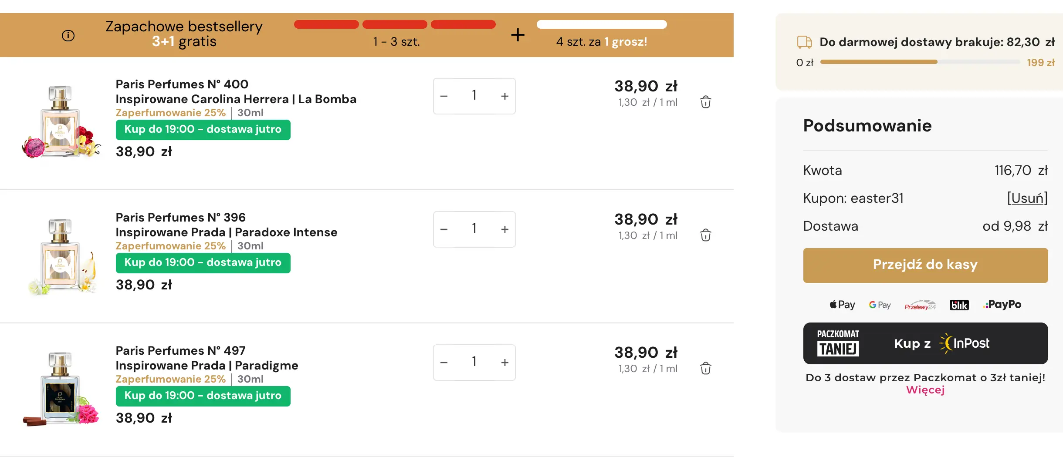This screenshot has height=457, width=1063.
Task: Remove Paris Perfumes N° 400 with trash icon
Action: point(705,102)
